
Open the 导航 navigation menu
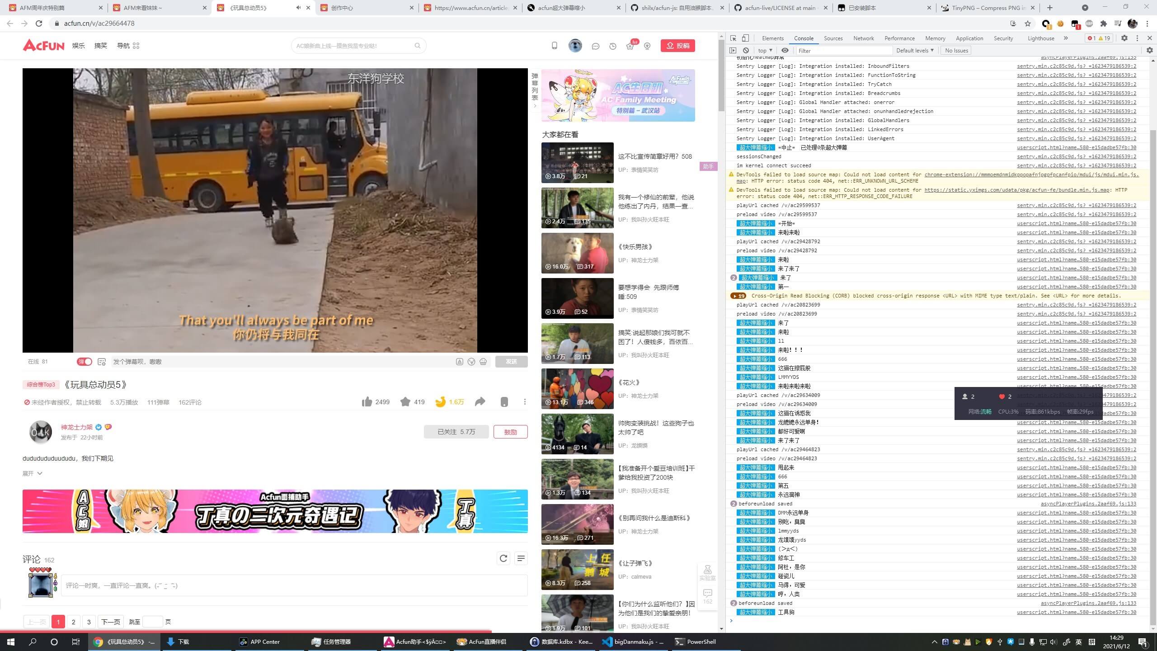pyautogui.click(x=128, y=46)
